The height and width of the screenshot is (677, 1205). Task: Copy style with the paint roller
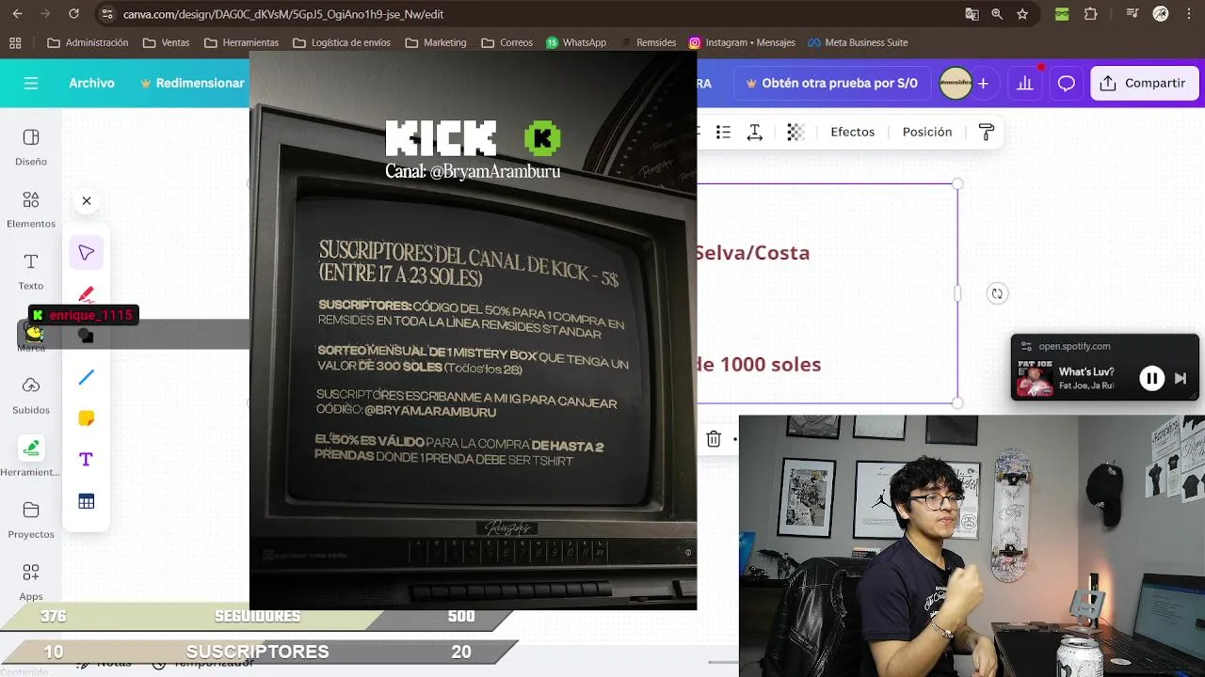click(x=987, y=133)
